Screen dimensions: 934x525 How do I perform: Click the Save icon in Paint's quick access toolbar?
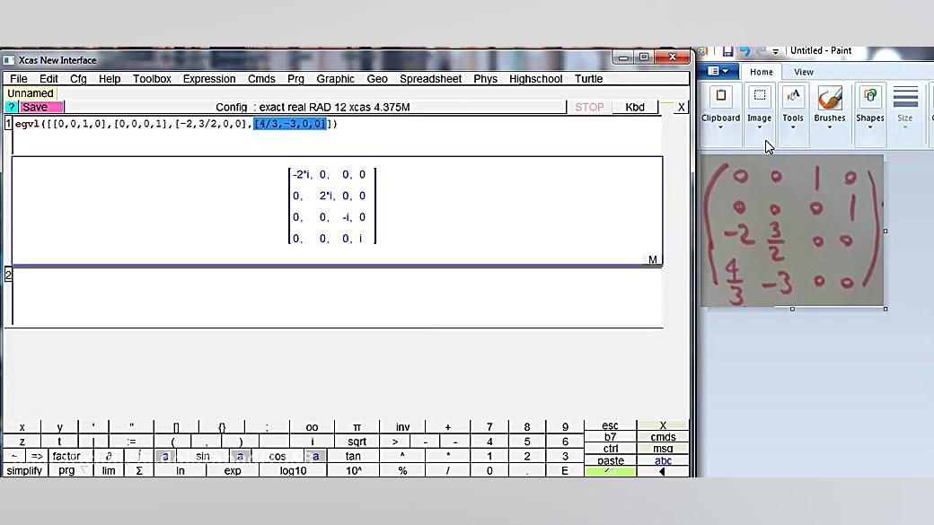[x=727, y=52]
